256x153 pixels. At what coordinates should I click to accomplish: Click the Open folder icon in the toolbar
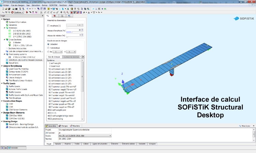6,9
